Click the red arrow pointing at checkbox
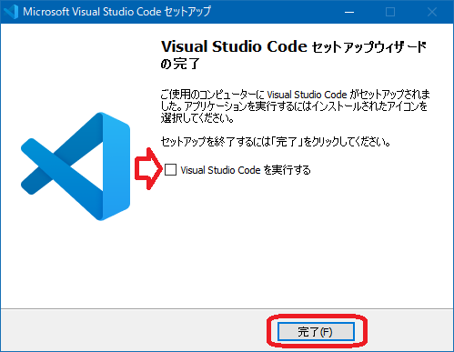This screenshot has height=352, width=454. coord(148,168)
